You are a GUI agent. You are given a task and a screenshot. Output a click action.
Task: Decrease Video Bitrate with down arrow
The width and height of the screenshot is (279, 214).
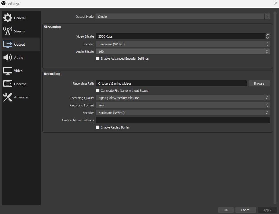pos(268,38)
